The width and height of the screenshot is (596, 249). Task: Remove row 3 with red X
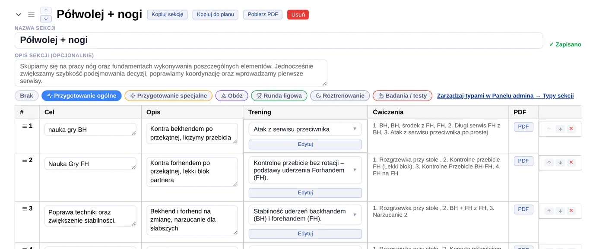coord(571,211)
